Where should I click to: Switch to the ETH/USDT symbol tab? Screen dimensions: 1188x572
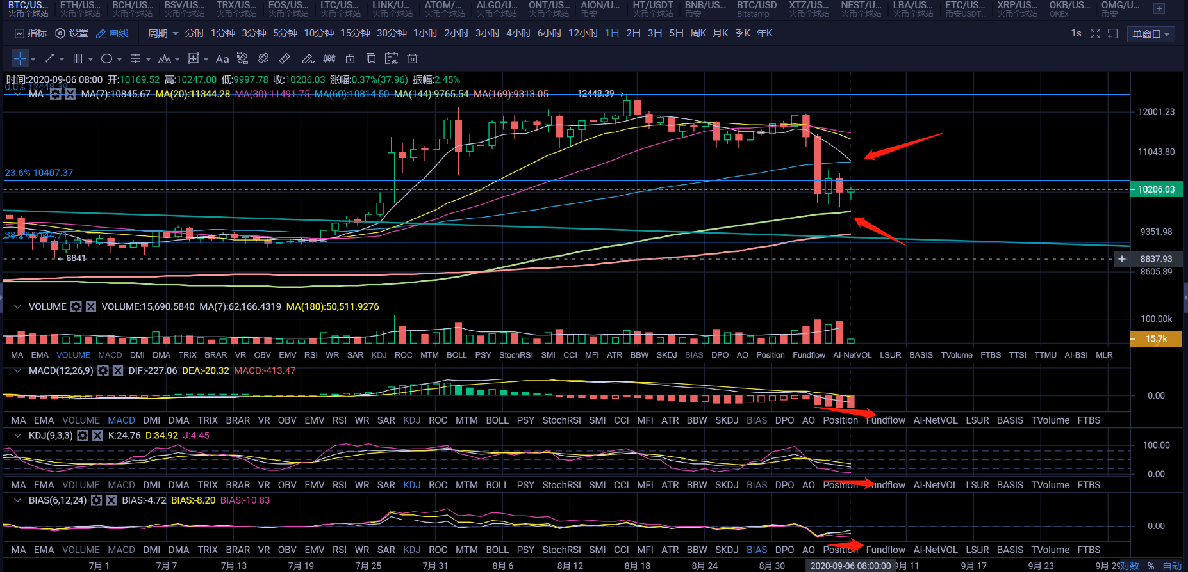80,9
